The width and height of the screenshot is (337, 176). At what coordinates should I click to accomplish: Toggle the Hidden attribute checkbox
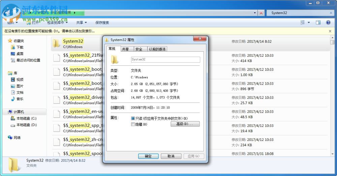133,124
